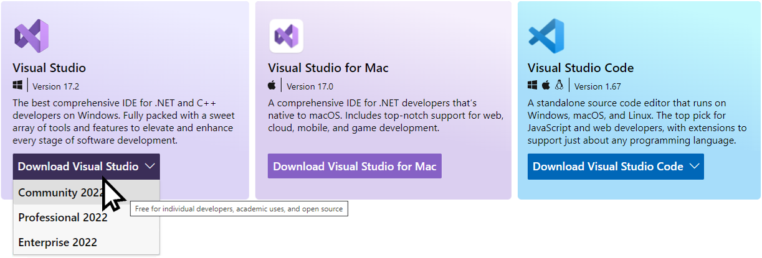Click the Windows icon under Visual Studio

coord(17,85)
